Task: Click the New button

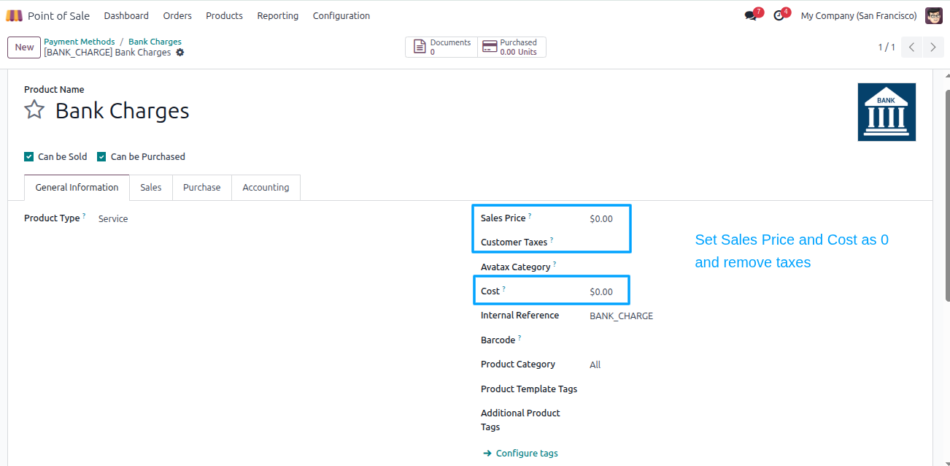Action: tap(24, 47)
